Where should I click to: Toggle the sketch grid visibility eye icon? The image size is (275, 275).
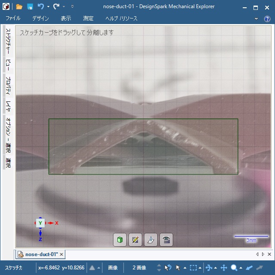pos(166,240)
